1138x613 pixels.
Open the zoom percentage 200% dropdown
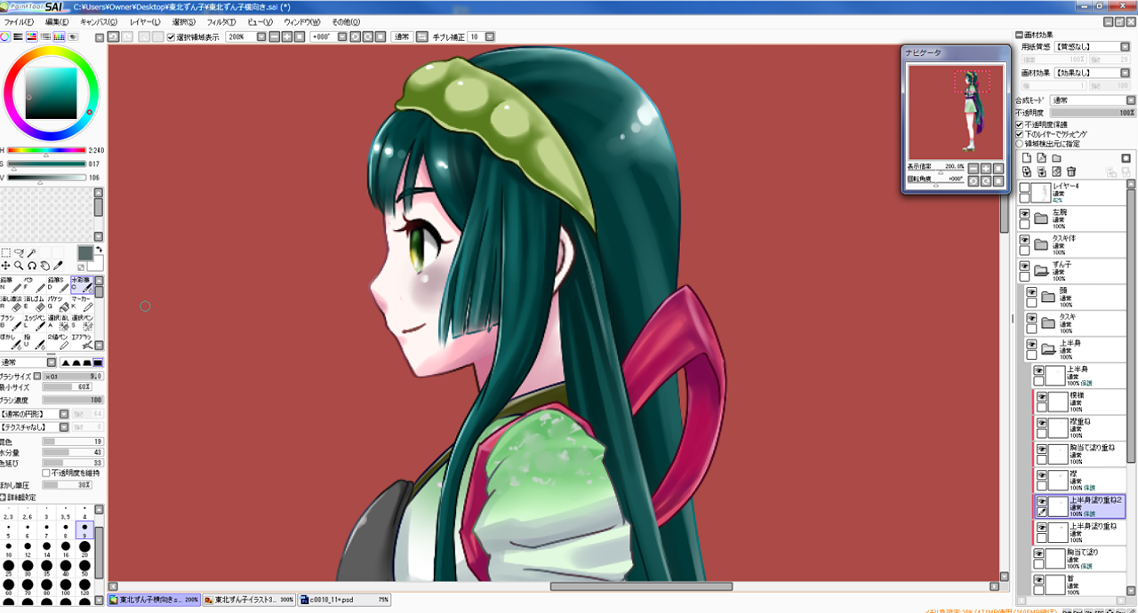[x=261, y=36]
